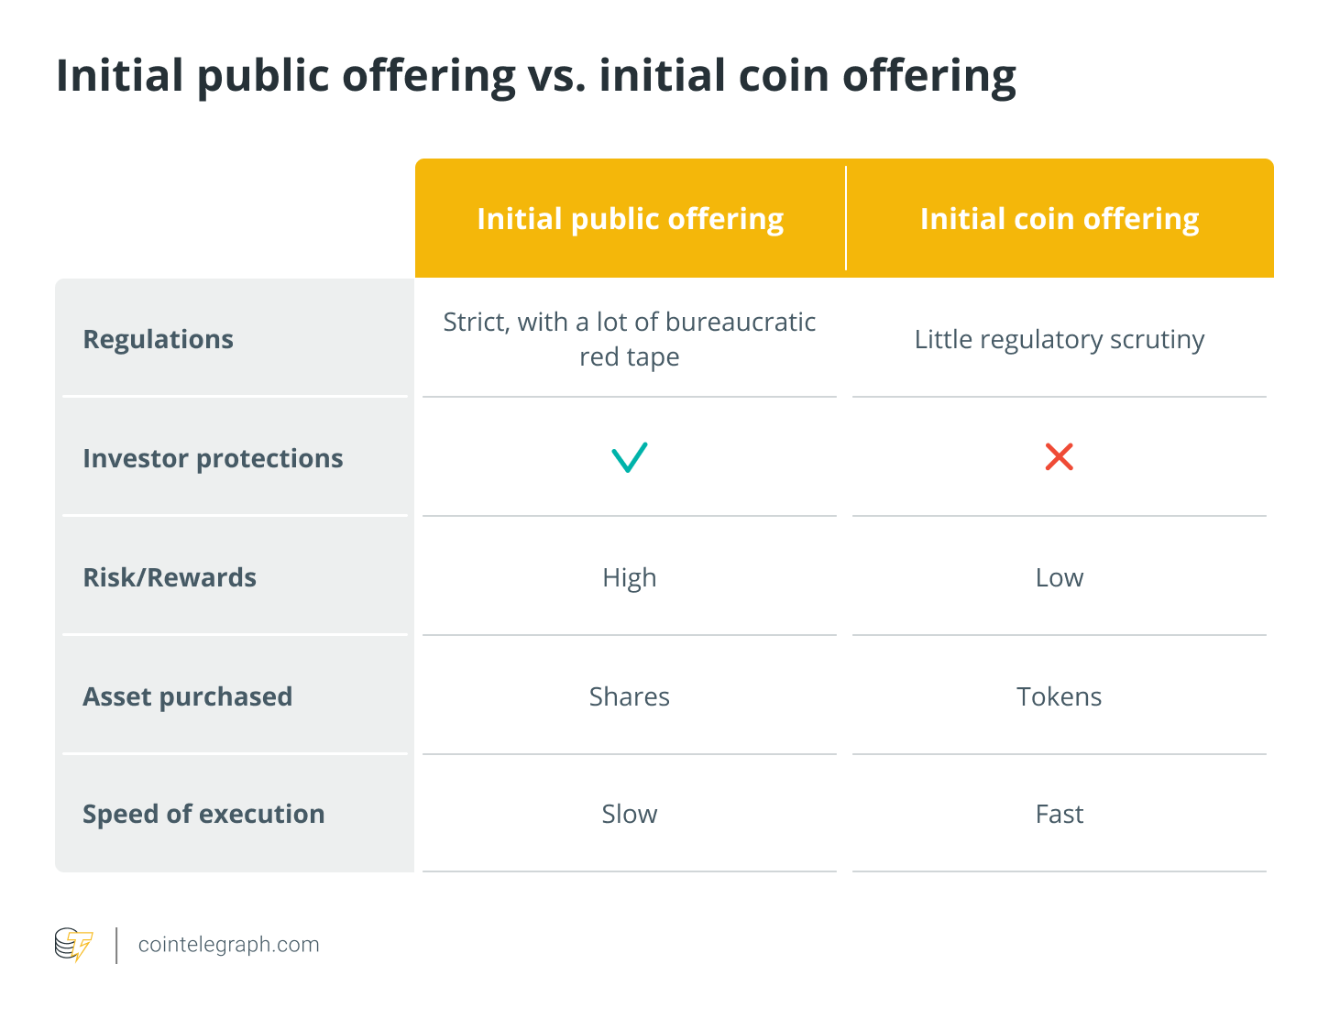Select the Initial coin offering column header

[1060, 219]
